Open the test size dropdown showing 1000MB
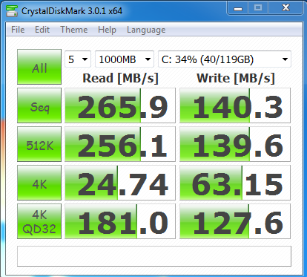 pos(125,59)
